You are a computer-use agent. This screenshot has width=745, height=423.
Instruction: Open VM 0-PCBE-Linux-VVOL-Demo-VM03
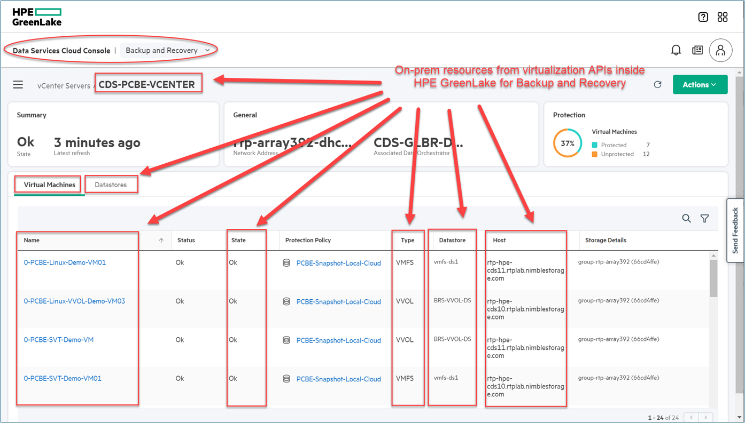(x=74, y=301)
